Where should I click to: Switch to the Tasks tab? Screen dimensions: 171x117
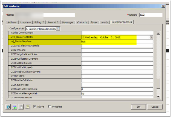[x=94, y=23]
